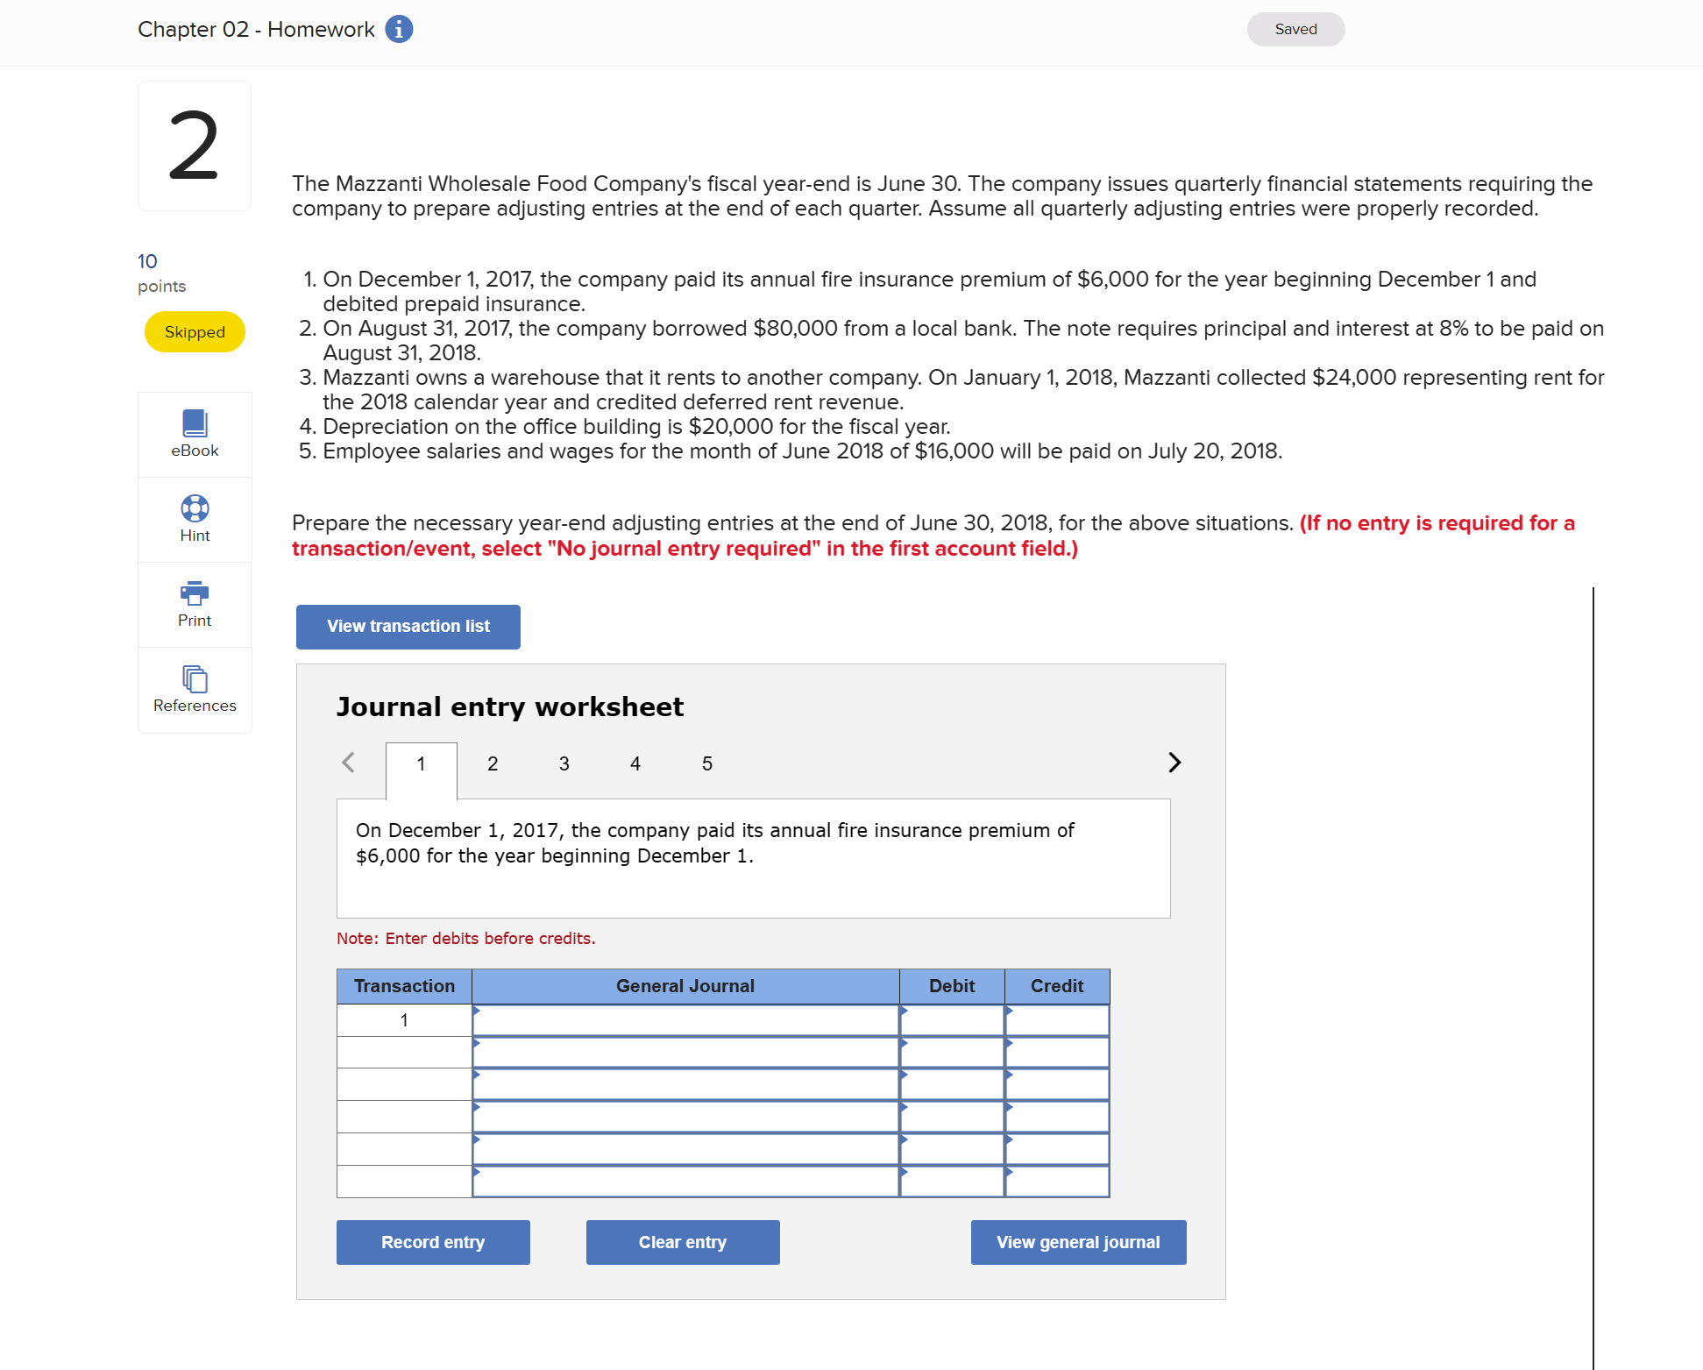Click the View transaction list button
This screenshot has width=1703, height=1370.
tap(408, 627)
